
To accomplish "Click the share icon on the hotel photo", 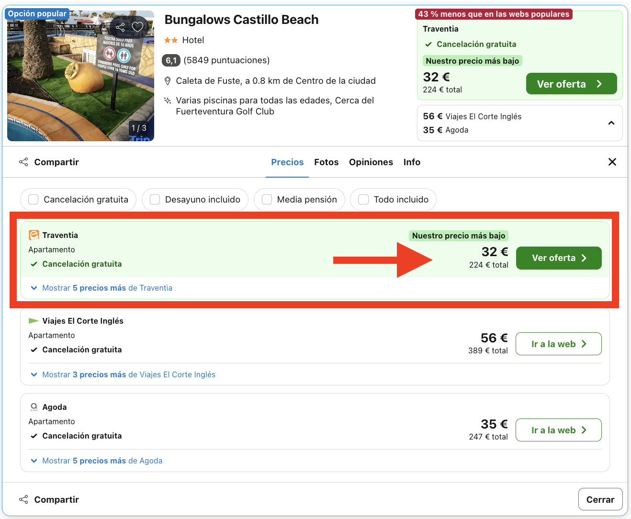I will [120, 27].
